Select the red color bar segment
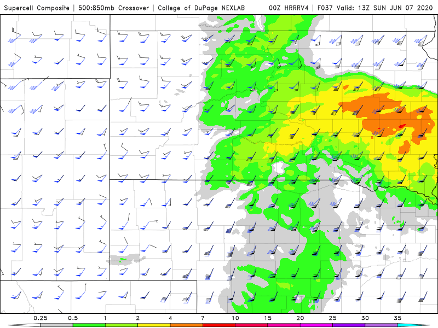This screenshot has width=438, height=328. (x=219, y=325)
